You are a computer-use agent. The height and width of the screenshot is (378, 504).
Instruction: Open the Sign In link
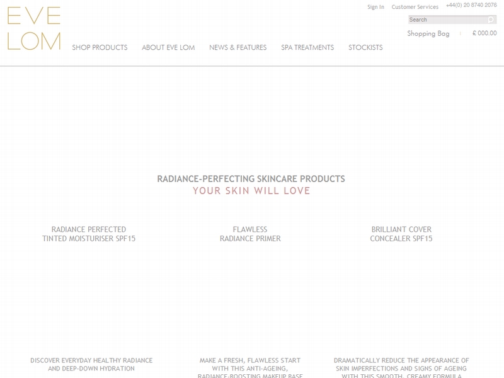coord(375,7)
